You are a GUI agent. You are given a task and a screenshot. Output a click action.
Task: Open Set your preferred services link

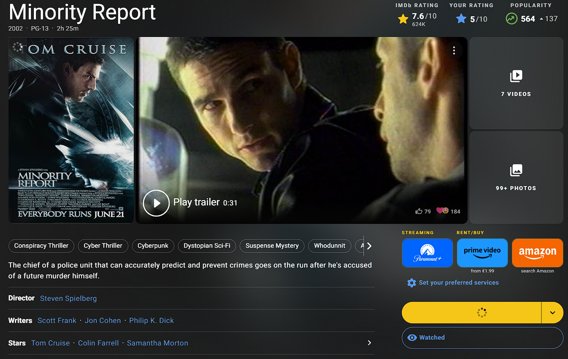459,283
